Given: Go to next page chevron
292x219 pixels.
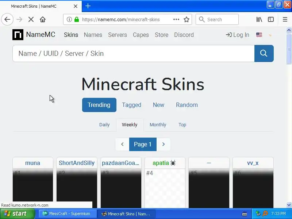Looking at the screenshot, I should pyautogui.click(x=164, y=144).
